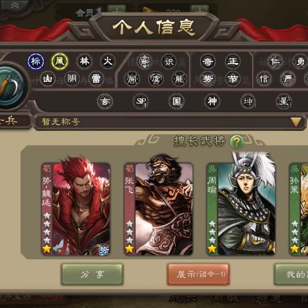Image resolution: width=308 pixels, height=308 pixels.
Task: Click the 分享 share button
Action: [x=92, y=274]
